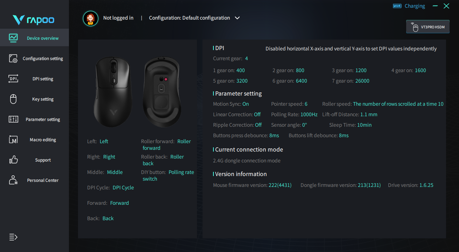Click the bottom-view mouse image
This screenshot has width=459, height=252.
click(x=162, y=92)
